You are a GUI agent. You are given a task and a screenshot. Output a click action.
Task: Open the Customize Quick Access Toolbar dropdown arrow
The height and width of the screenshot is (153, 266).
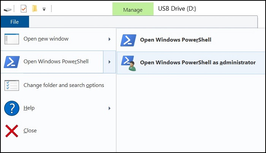[x=44, y=9]
